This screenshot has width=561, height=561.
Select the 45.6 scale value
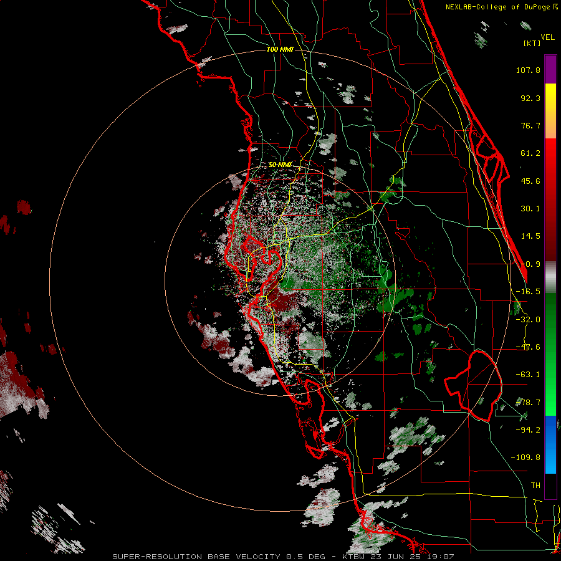click(530, 181)
